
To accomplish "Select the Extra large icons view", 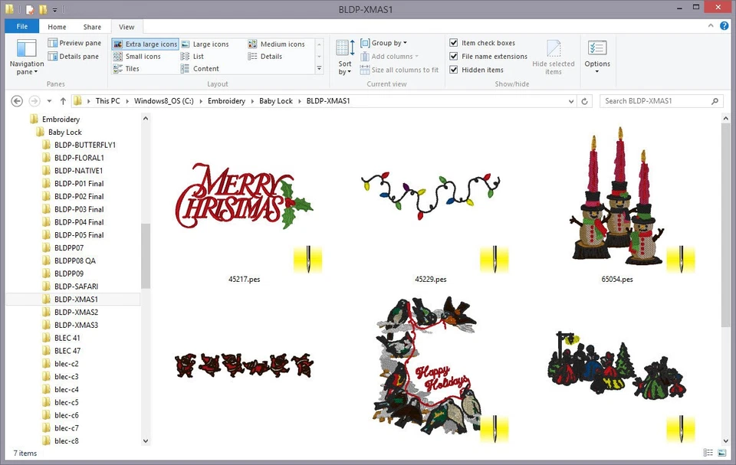I will pos(145,44).
